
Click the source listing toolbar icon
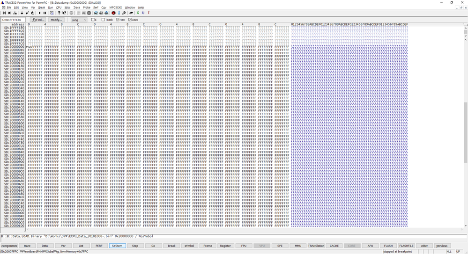click(79, 13)
